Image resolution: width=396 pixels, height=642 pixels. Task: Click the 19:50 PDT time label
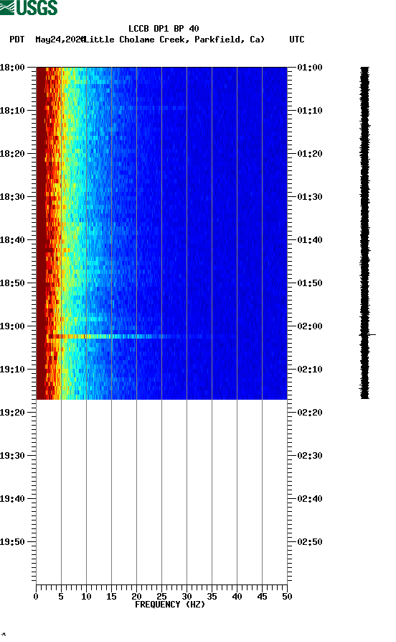click(x=12, y=541)
